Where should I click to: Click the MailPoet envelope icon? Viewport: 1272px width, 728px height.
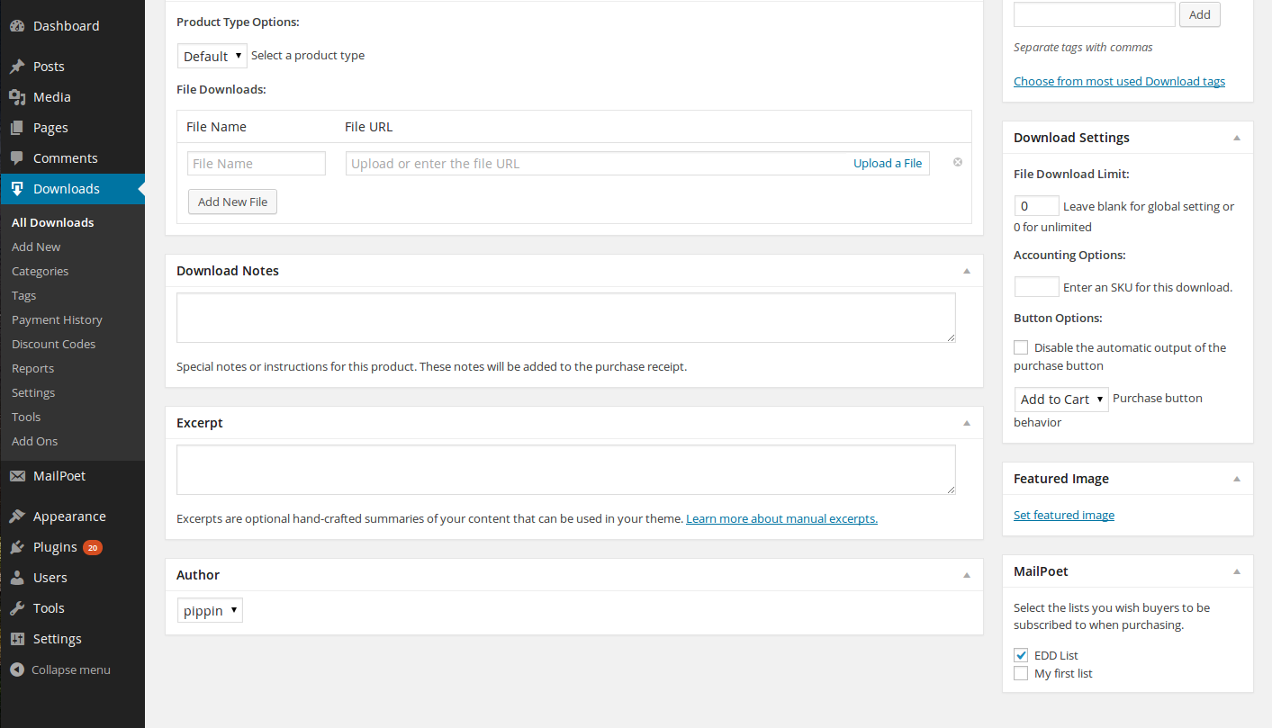pos(17,476)
